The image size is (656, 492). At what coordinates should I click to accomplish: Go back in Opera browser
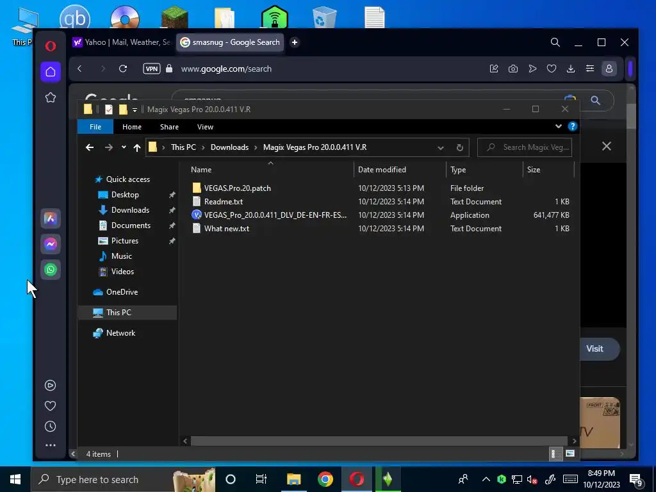click(79, 69)
